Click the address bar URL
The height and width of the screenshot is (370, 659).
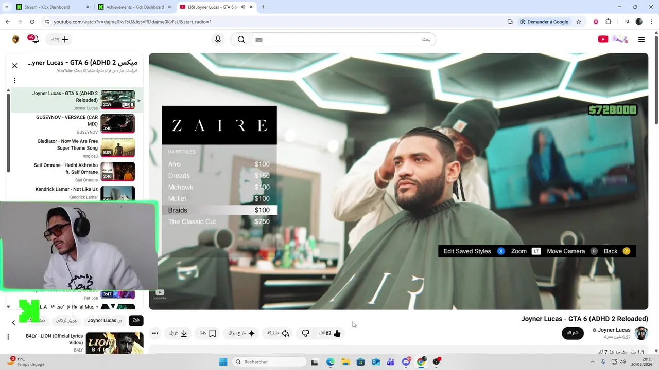pyautogui.click(x=133, y=22)
